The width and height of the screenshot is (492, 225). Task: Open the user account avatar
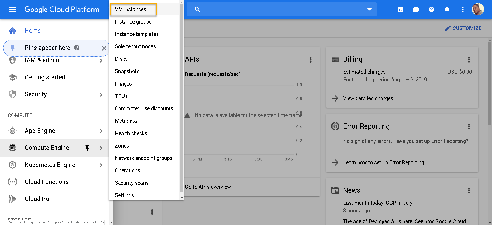(x=478, y=9)
